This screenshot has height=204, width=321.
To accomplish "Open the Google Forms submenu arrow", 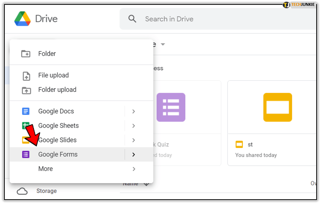I will (134, 154).
